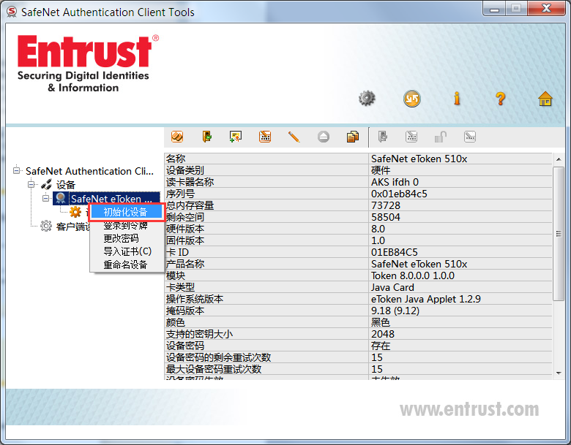Click the 设备密码 value '存在'
Viewport: 571px width, 445px height.
click(381, 346)
